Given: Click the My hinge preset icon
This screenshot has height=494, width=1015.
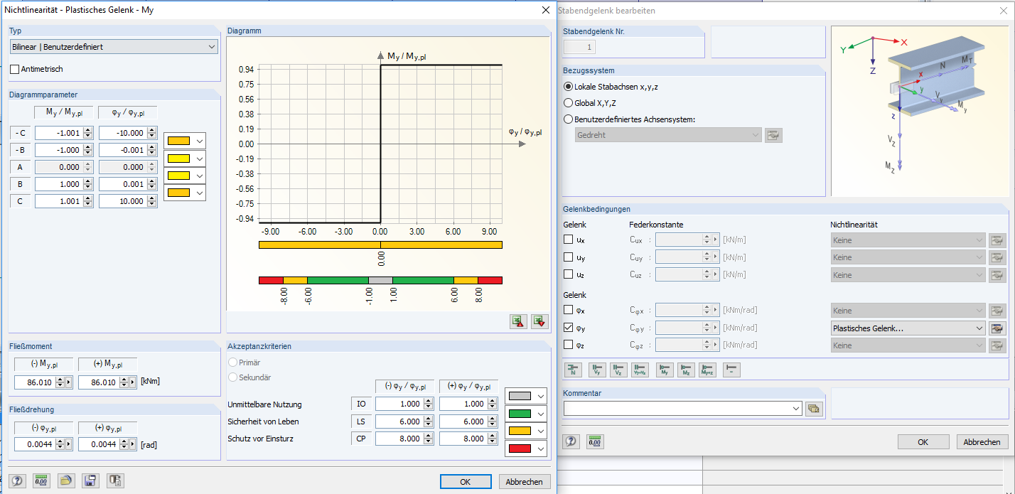Looking at the screenshot, I should 665,370.
